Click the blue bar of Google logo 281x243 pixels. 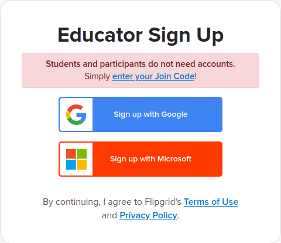click(81, 117)
